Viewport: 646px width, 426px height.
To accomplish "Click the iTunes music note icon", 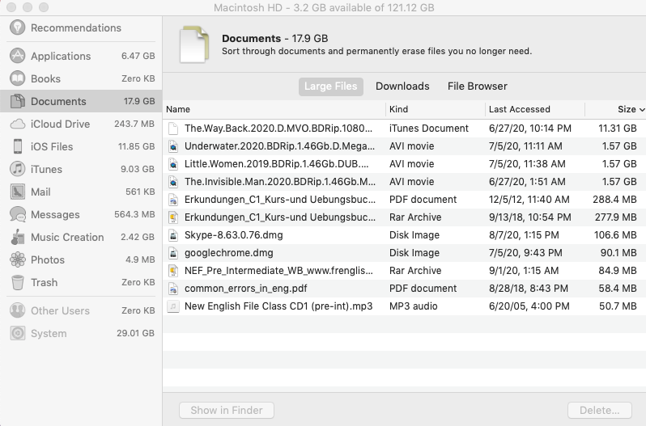I will coord(17,169).
